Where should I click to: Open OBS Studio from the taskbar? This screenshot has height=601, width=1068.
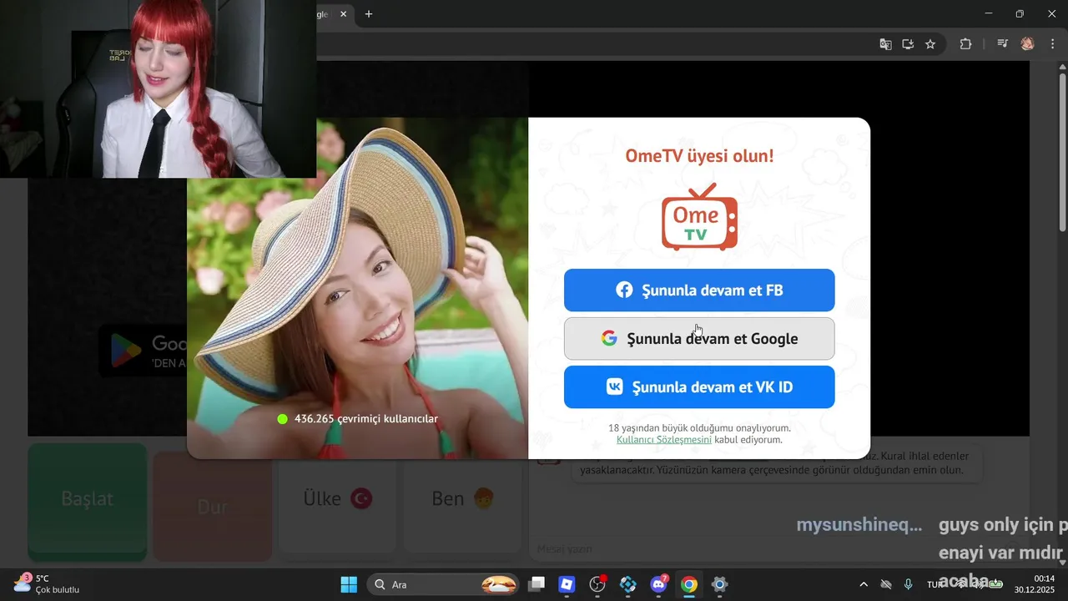click(x=597, y=584)
